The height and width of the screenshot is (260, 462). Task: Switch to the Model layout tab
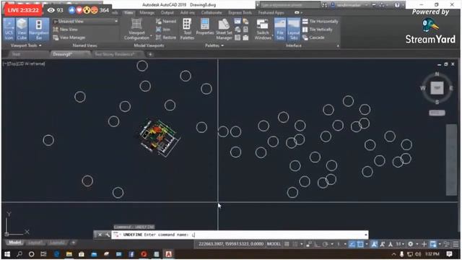pyautogui.click(x=14, y=243)
